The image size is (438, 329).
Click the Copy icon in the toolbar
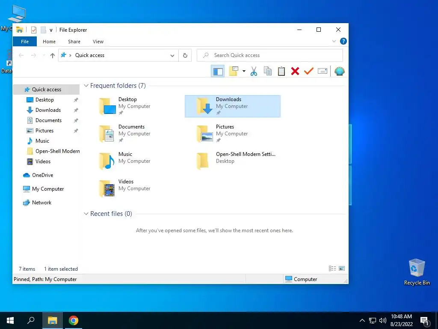(x=268, y=72)
